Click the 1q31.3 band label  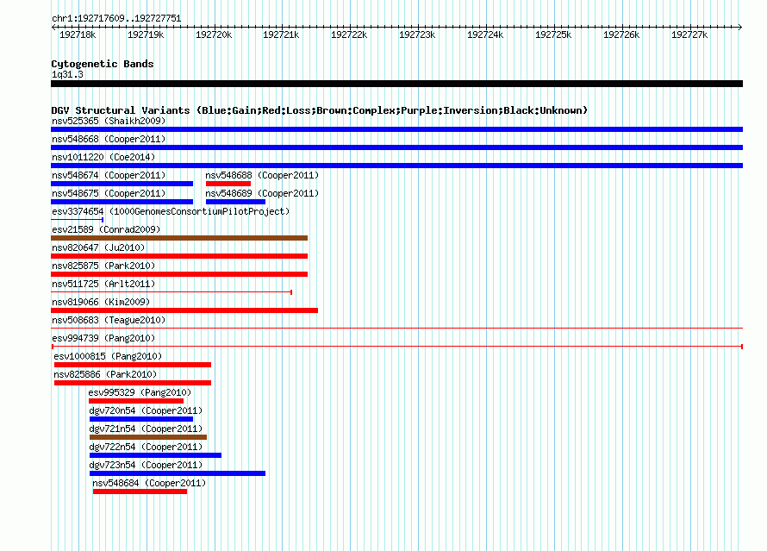(67, 74)
